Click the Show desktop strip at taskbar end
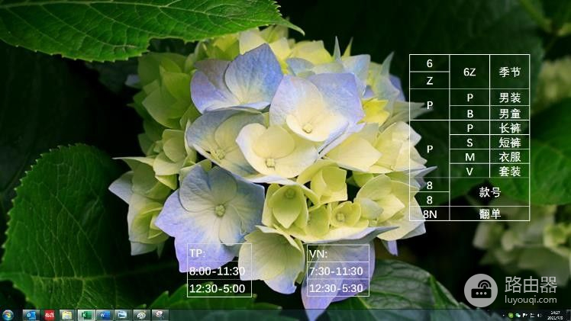This screenshot has height=321, width=571. pos(569,315)
